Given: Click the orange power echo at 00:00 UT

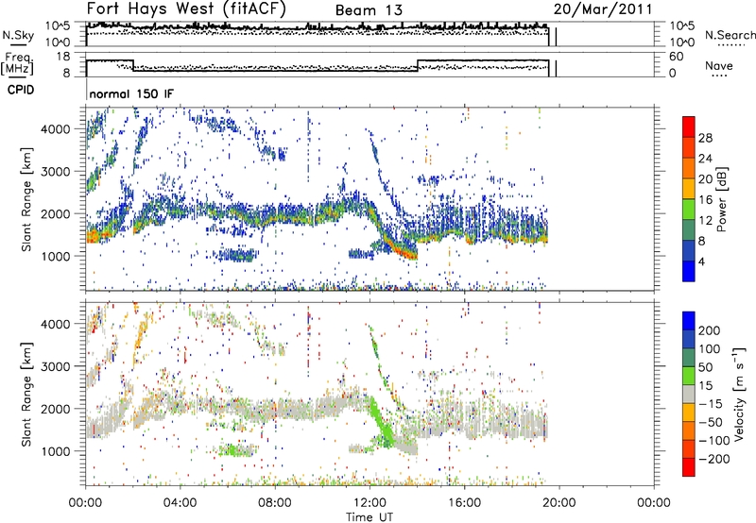Looking at the screenshot, I should point(94,236).
